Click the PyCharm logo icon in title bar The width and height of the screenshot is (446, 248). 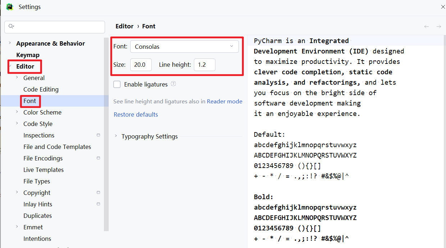10,7
